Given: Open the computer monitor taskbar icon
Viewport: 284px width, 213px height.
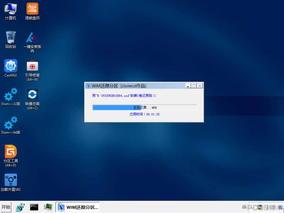Looking at the screenshot, I should tap(48, 207).
